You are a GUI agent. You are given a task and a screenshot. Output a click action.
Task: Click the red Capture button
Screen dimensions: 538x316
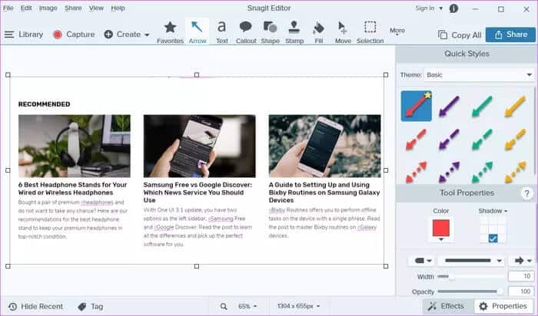pos(74,35)
